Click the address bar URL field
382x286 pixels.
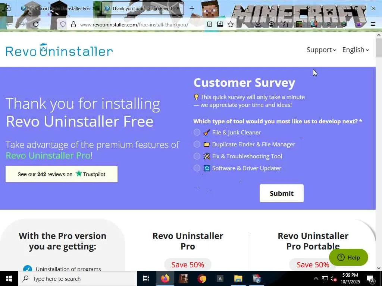(x=134, y=25)
